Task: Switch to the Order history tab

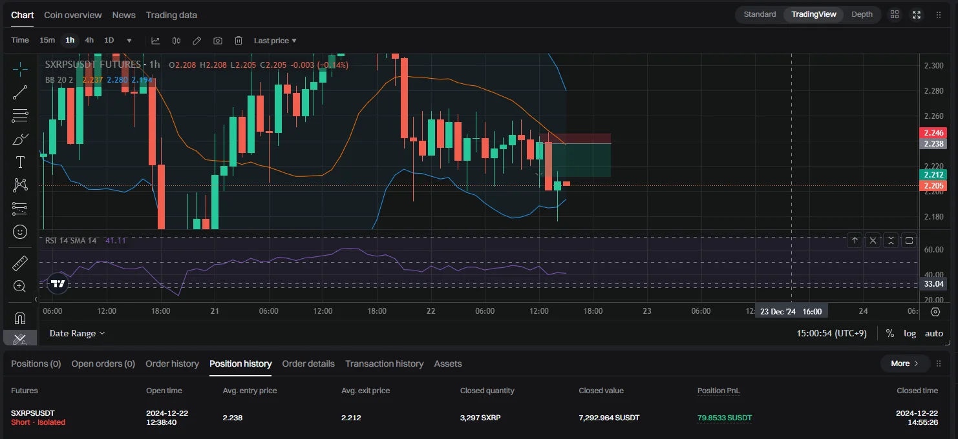Action: click(172, 363)
